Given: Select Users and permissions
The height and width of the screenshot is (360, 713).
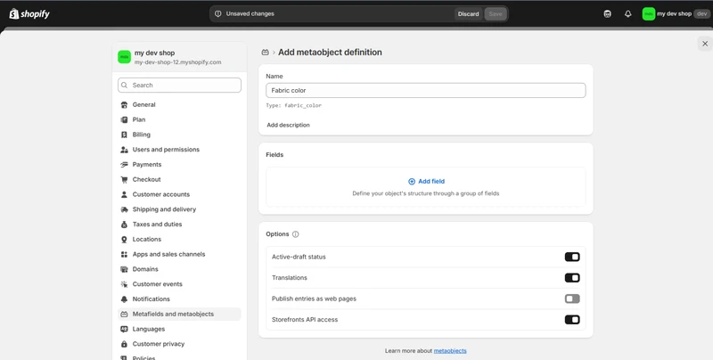Looking at the screenshot, I should (179, 150).
